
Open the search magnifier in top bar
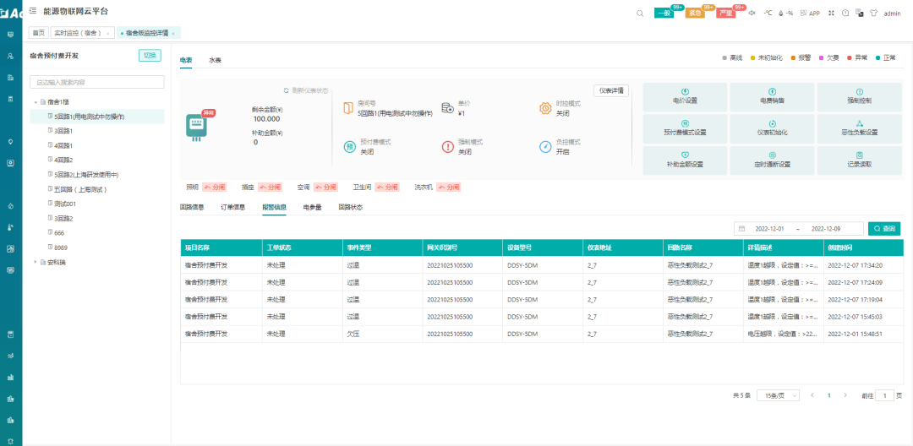(640, 13)
